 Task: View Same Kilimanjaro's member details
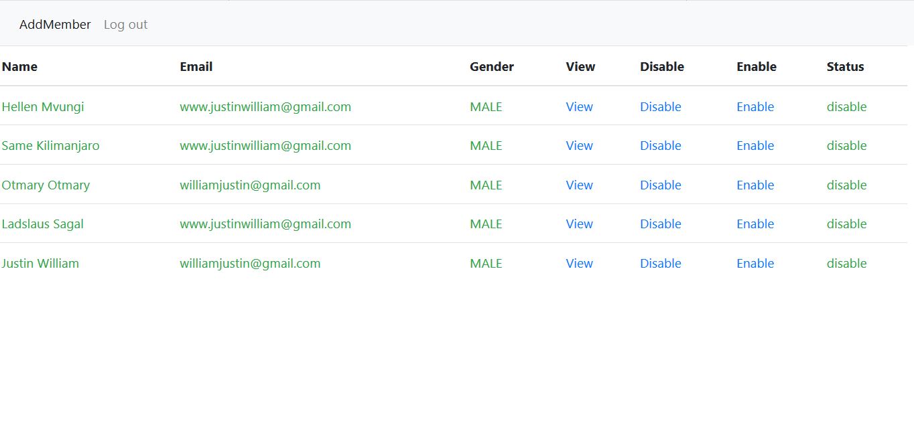[579, 145]
